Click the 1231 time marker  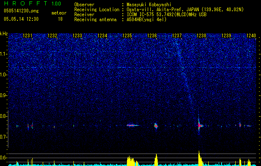(x=28, y=36)
